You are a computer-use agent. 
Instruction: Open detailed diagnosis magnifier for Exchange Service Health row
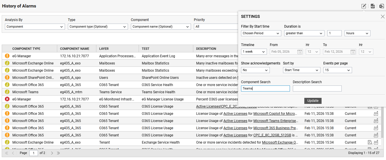[x=370, y=142]
